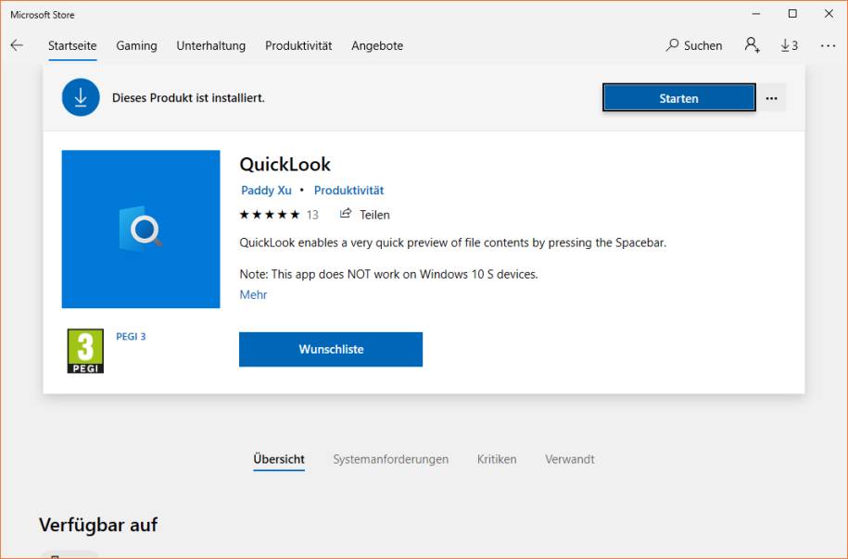Open the Kritiken tab
This screenshot has width=848, height=559.
coord(497,459)
